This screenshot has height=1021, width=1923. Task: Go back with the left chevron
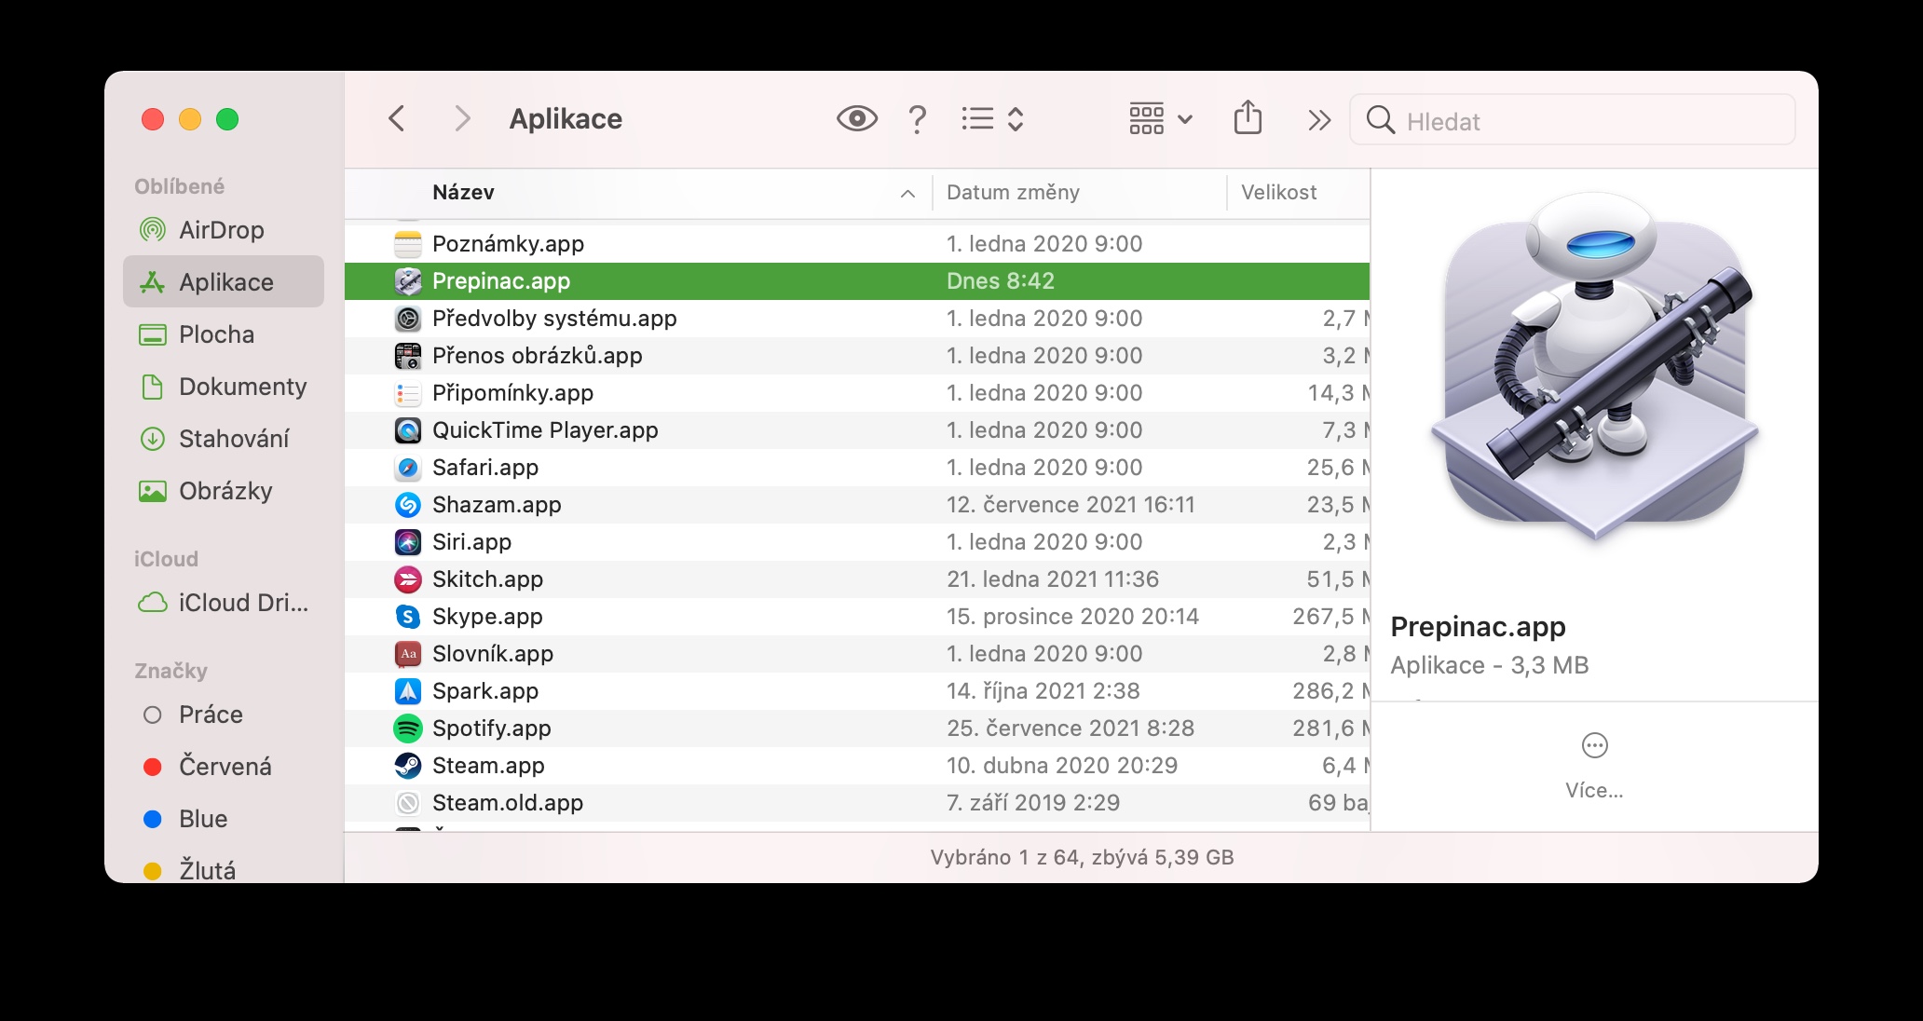tap(397, 119)
